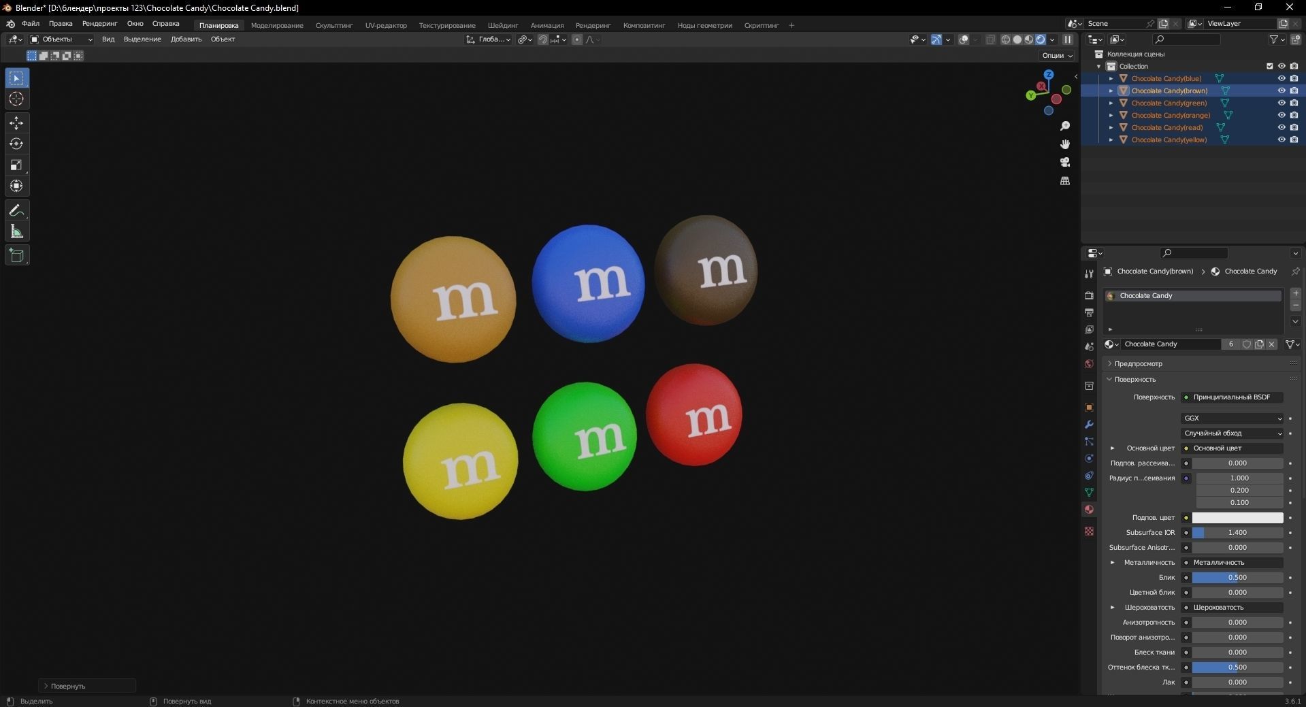
Task: Select the Annotate pencil tool
Action: (16, 211)
